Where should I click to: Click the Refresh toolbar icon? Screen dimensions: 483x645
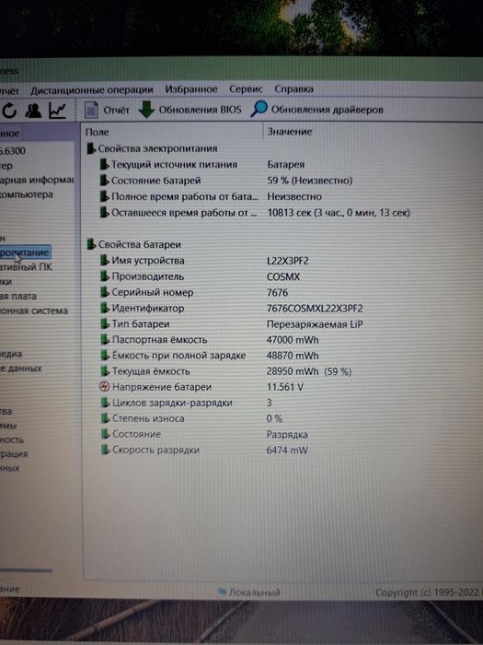9,111
